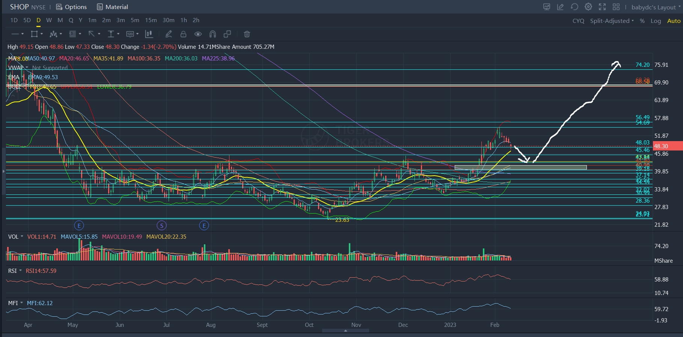Select the 15m timeframe tab
This screenshot has width=683, height=337.
tap(151, 20)
